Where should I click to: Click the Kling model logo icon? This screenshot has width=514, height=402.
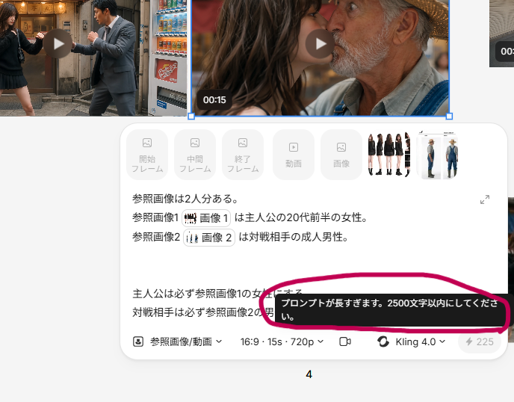[x=383, y=341]
